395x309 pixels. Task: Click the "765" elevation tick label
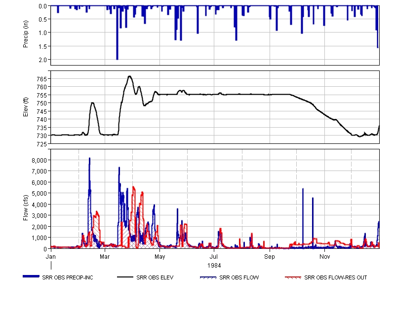[42, 79]
